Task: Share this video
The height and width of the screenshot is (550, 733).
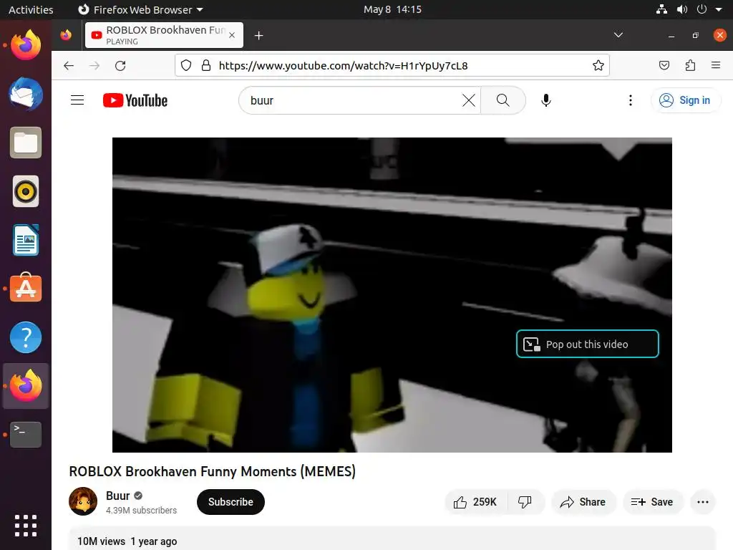Action: point(583,502)
